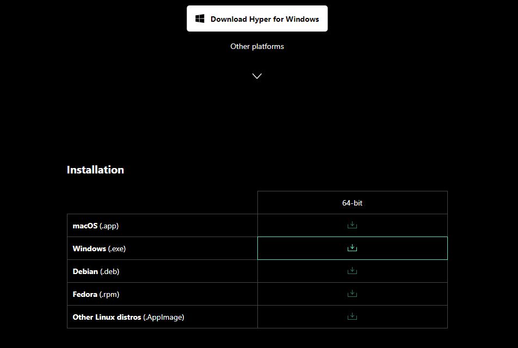The width and height of the screenshot is (518, 348).
Task: Click the Installation heading
Action: [95, 170]
